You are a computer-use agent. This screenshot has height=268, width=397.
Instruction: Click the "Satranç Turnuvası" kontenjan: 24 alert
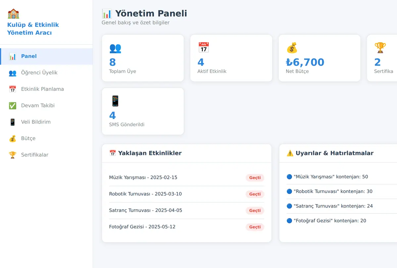(330, 206)
